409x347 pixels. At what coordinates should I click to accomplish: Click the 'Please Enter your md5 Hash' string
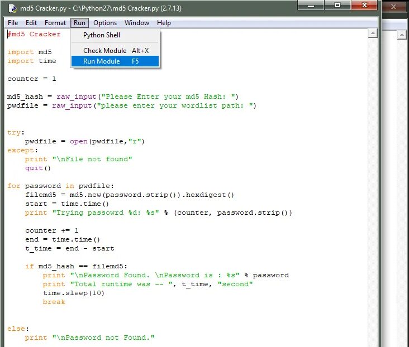pos(168,97)
